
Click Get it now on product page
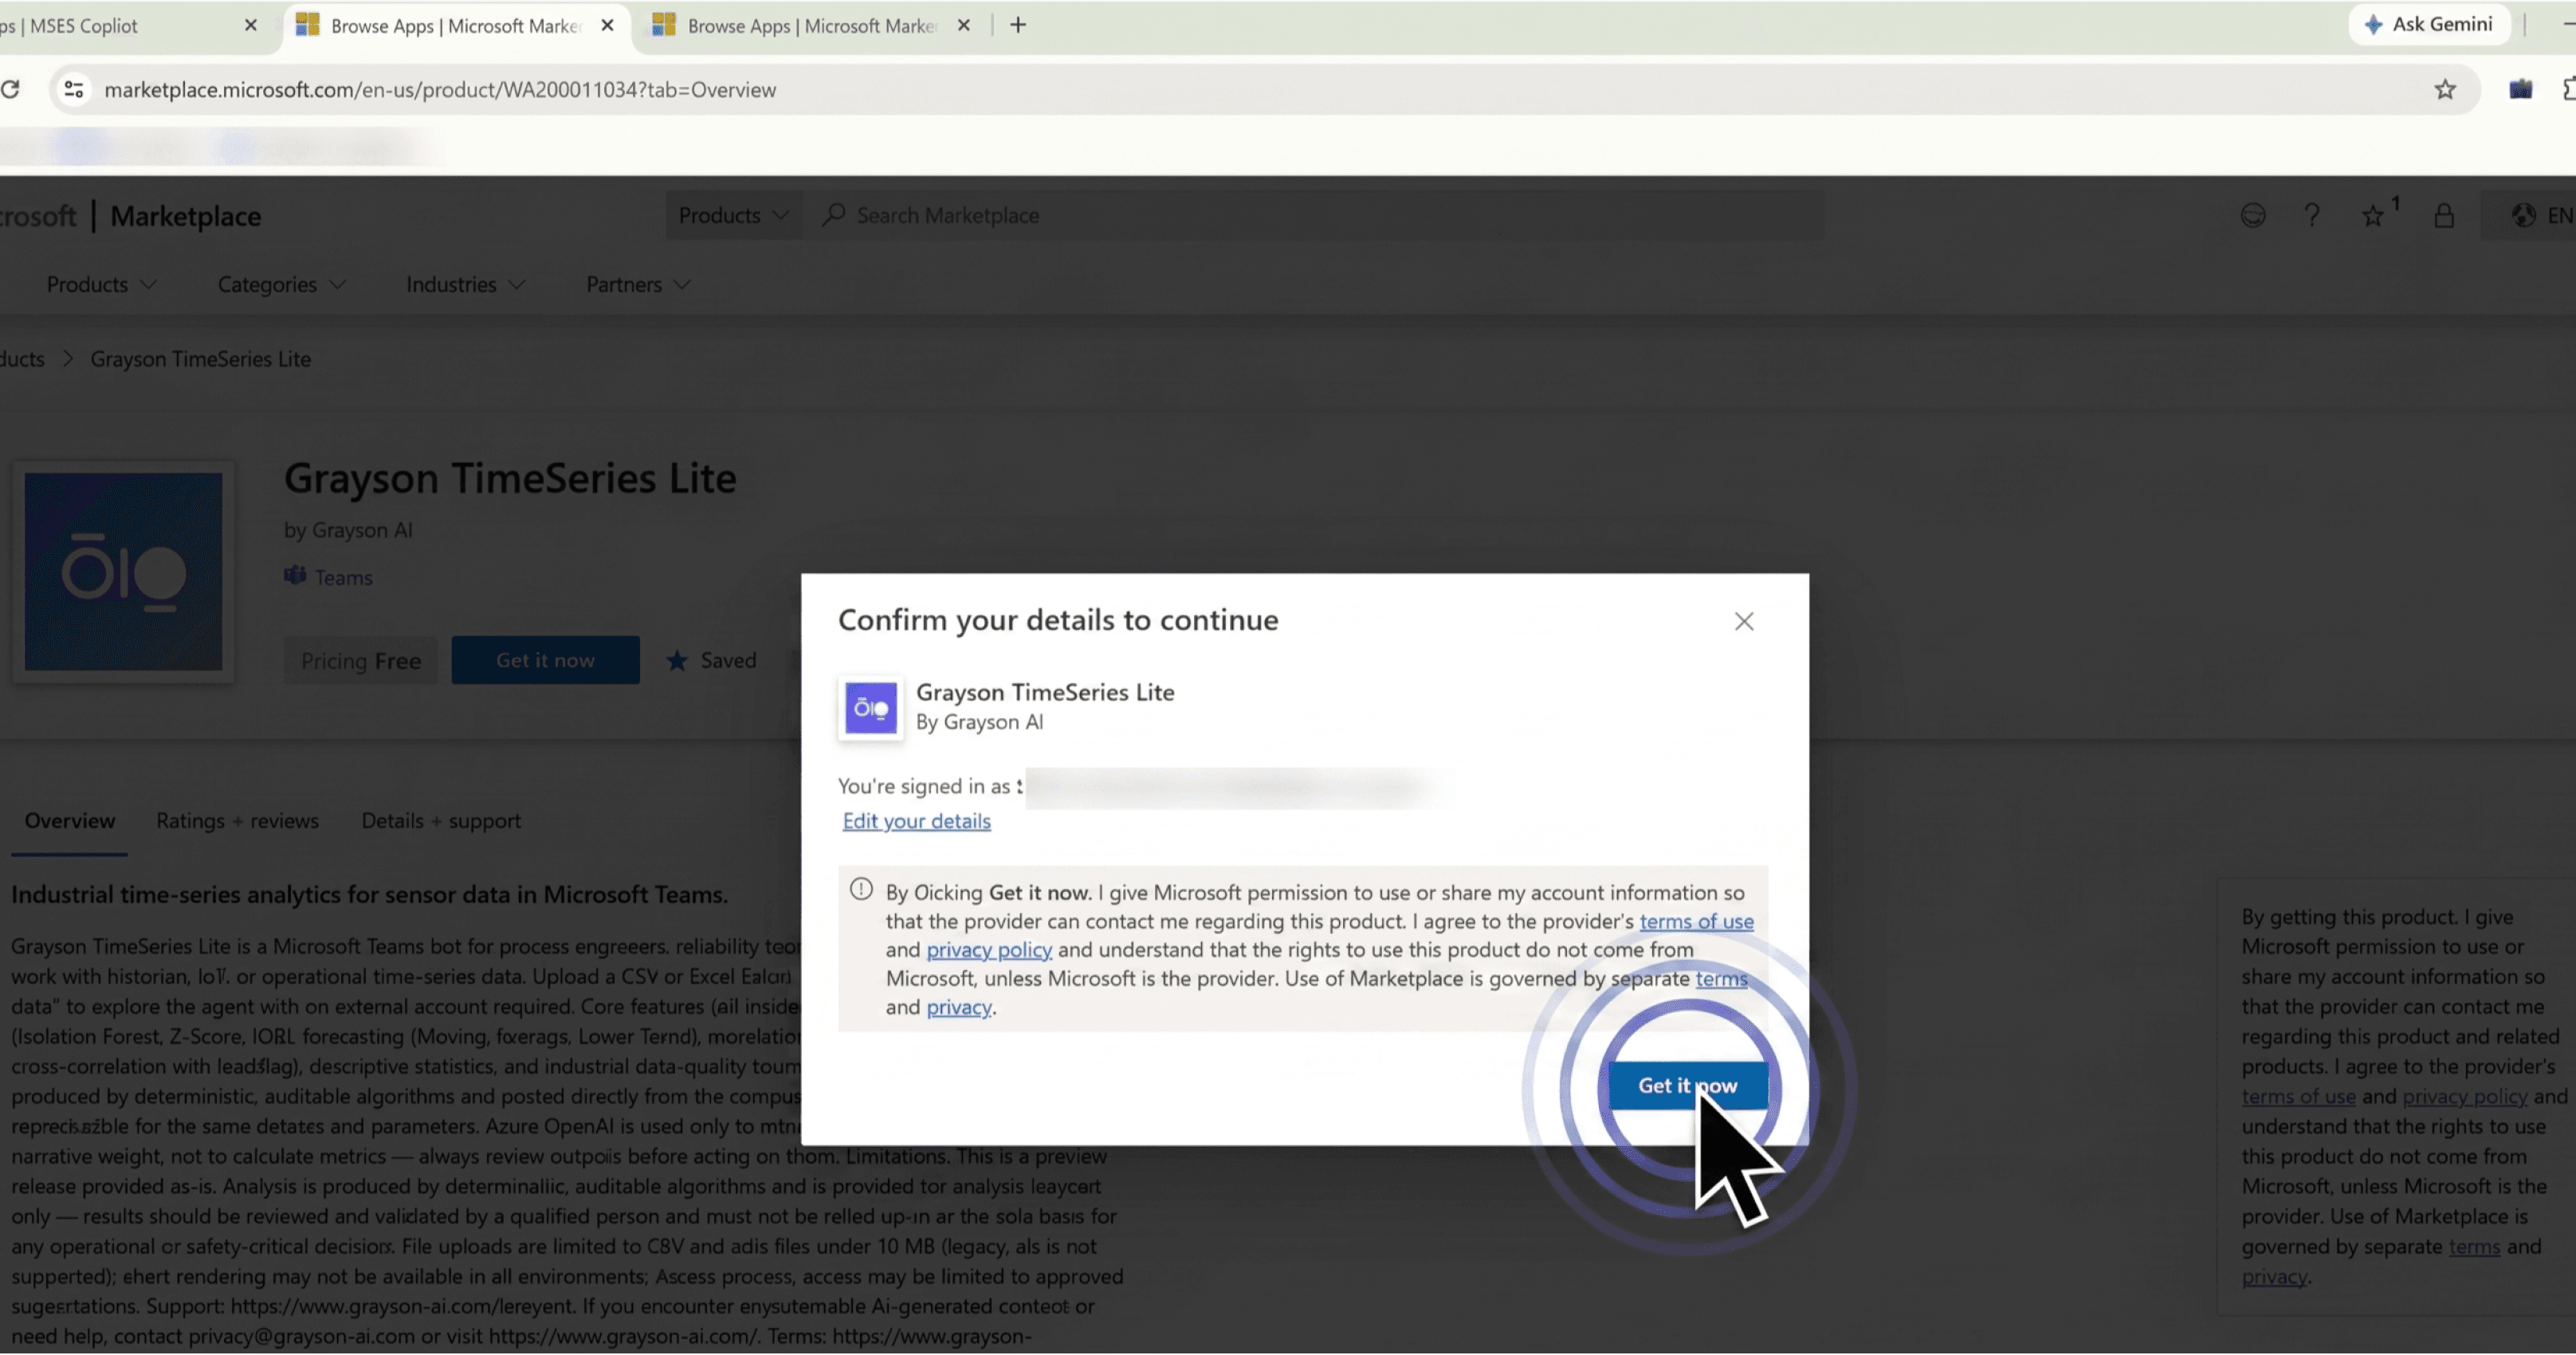click(545, 660)
